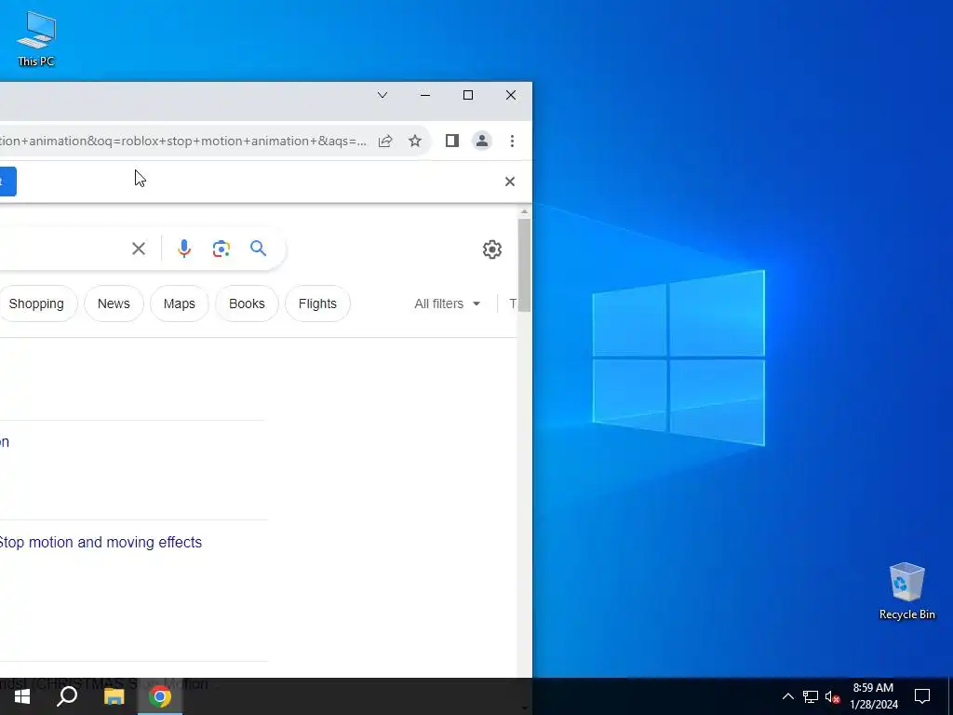Switch to Flights results filter

317,304
